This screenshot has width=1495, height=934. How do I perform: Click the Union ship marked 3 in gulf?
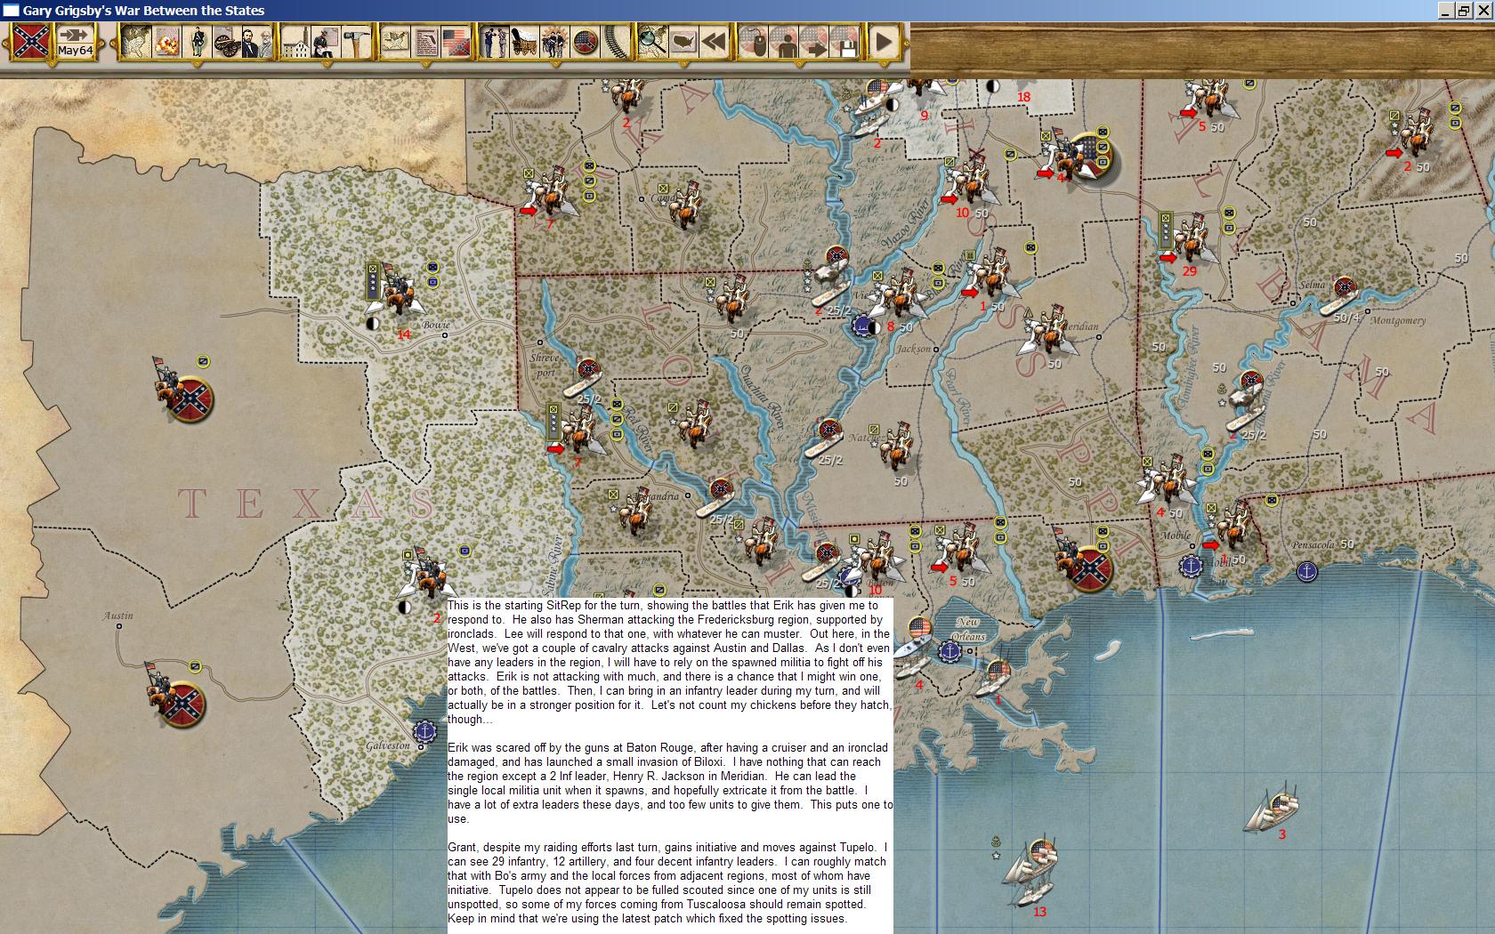coord(1273,807)
